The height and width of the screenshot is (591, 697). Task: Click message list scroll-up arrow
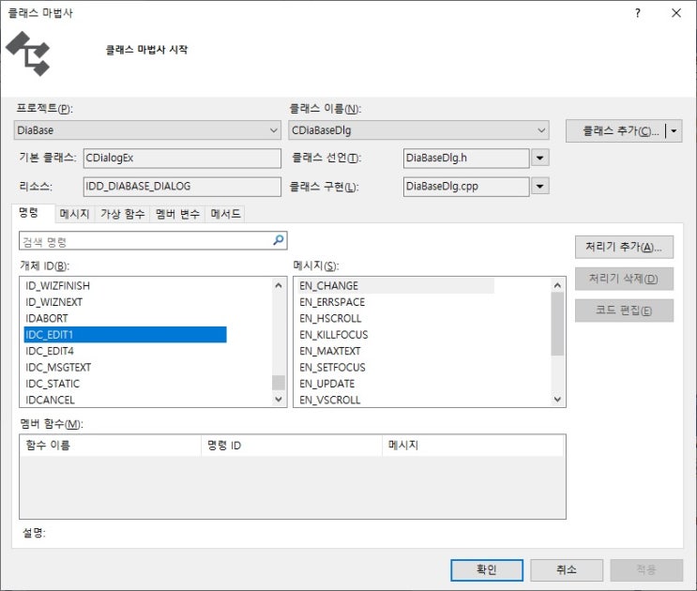(x=557, y=285)
